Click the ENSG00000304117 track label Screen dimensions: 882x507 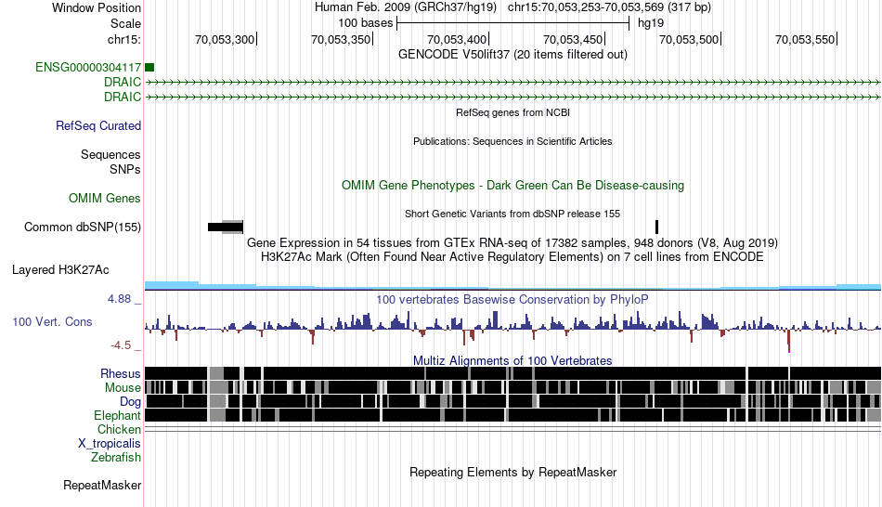88,68
